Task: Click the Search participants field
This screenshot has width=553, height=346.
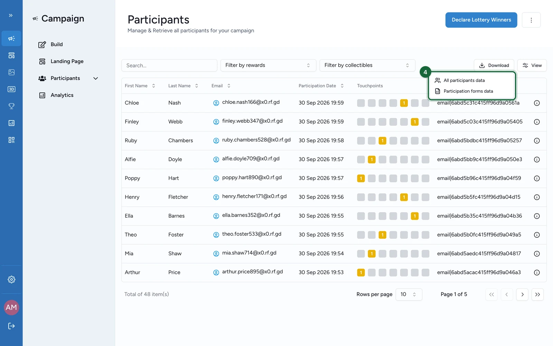Action: (169, 65)
